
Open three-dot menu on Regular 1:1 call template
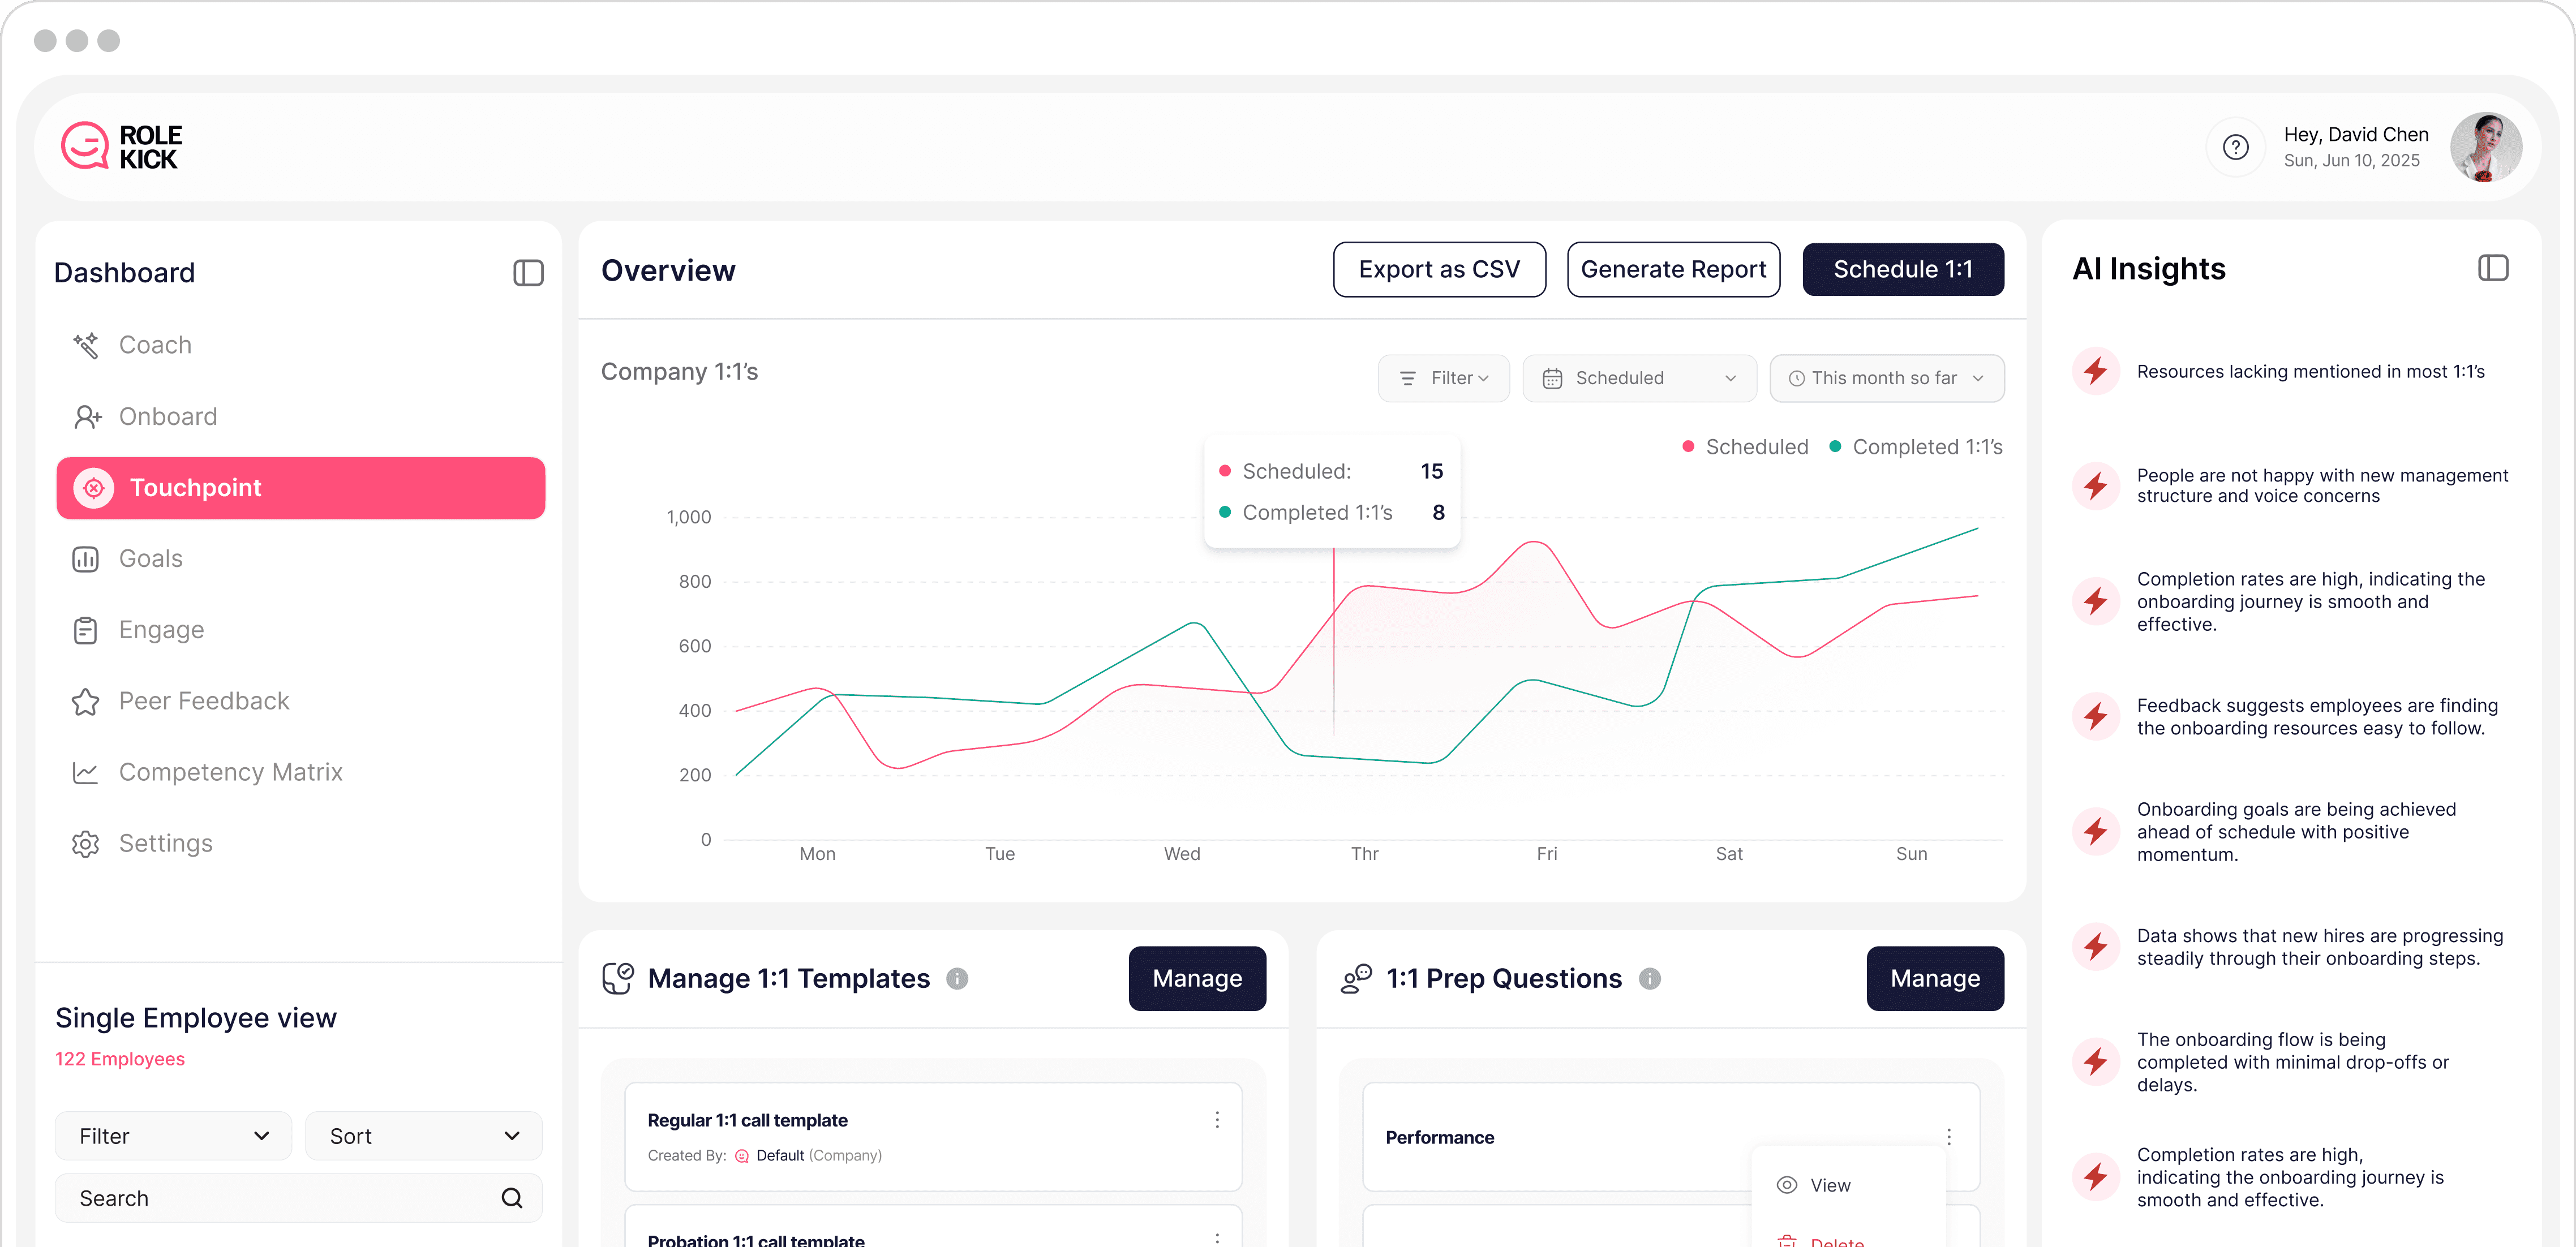(x=1216, y=1119)
